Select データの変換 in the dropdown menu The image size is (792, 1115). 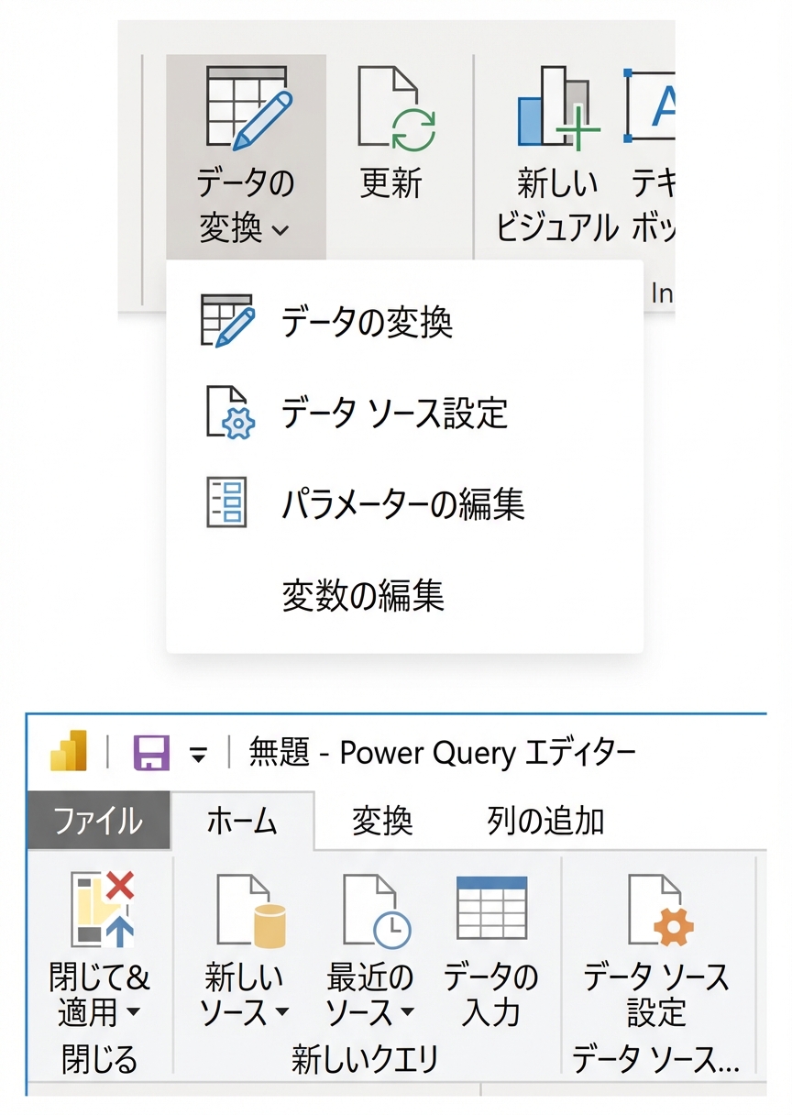tap(405, 321)
